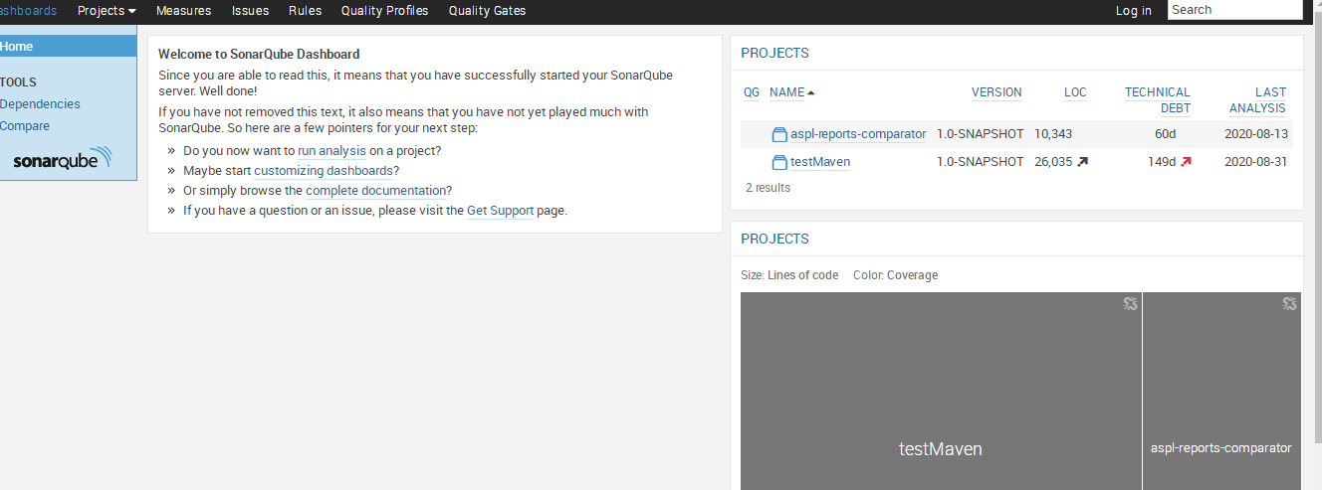Open the Quality Profiles menu
Image resolution: width=1322 pixels, height=490 pixels.
point(384,11)
